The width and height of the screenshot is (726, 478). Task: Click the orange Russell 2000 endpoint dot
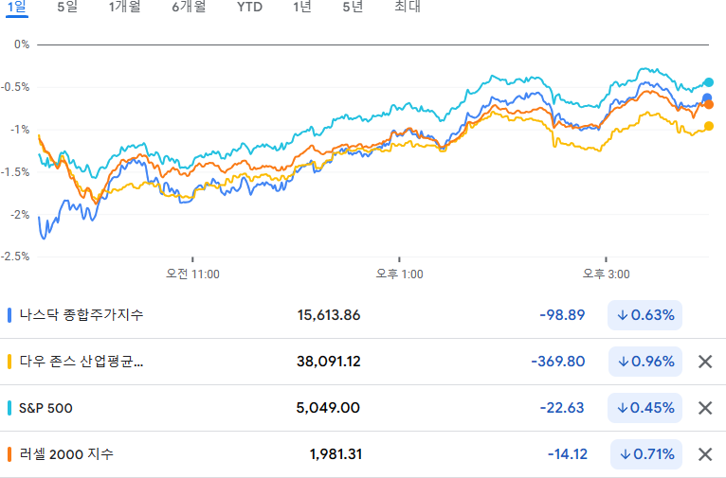point(708,105)
